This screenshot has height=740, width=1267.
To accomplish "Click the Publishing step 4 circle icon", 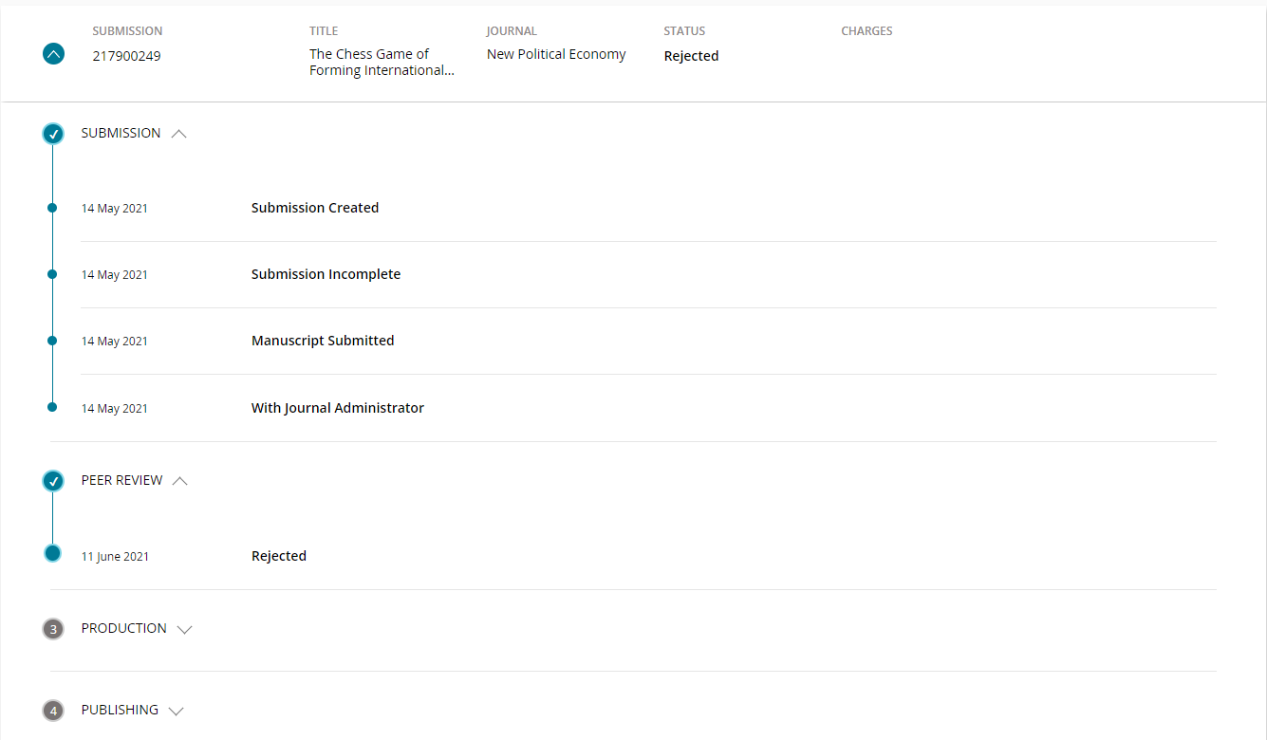I will click(53, 711).
